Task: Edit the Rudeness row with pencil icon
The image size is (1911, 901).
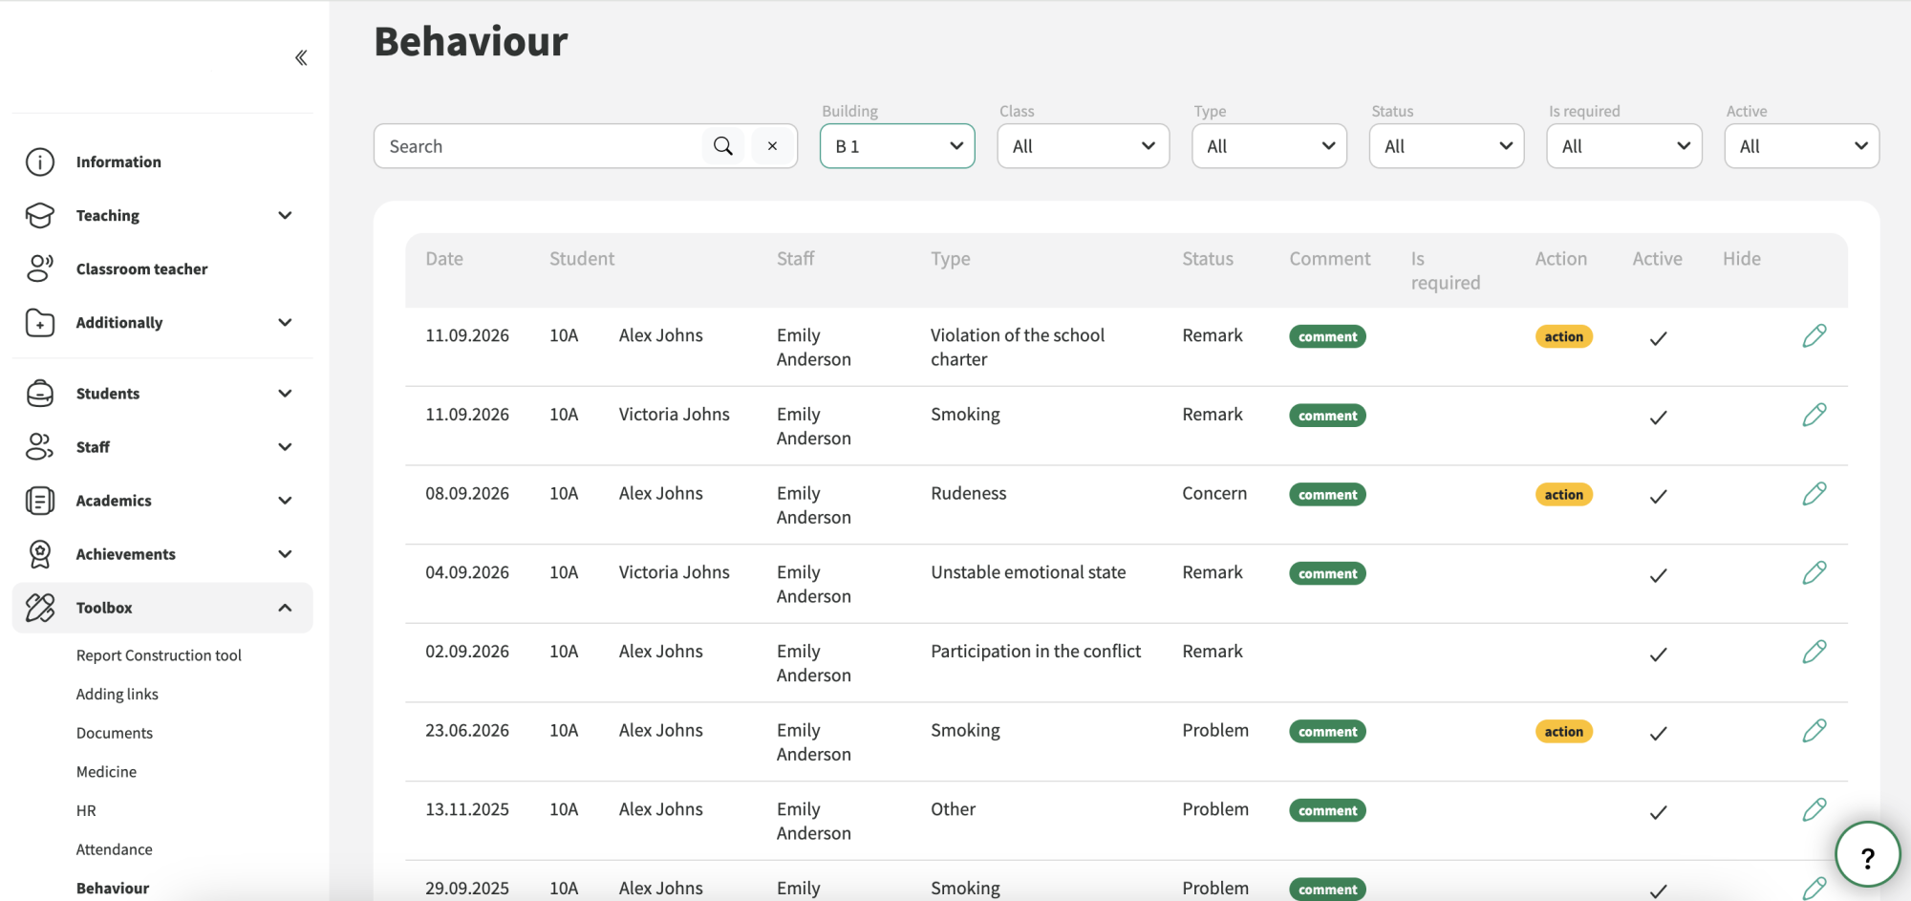Action: (1814, 494)
